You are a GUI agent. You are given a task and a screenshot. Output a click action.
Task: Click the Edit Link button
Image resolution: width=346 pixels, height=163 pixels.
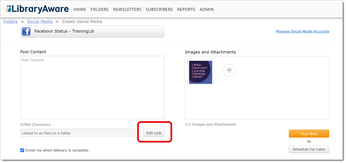(x=154, y=133)
